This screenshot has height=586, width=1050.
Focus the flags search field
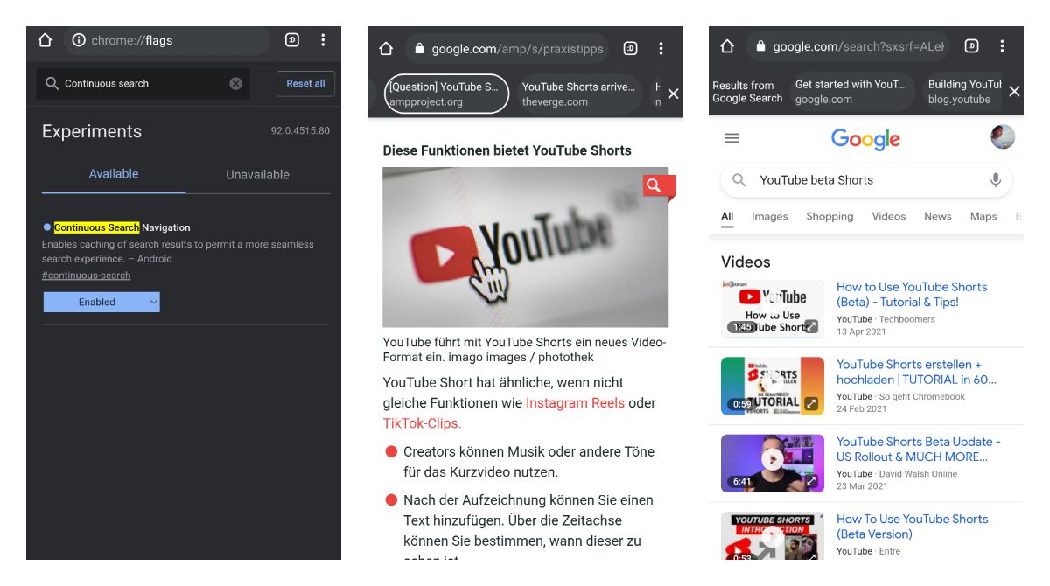coord(143,84)
